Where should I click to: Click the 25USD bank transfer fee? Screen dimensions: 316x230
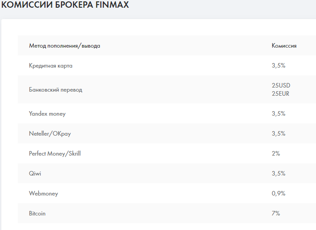tap(281, 86)
